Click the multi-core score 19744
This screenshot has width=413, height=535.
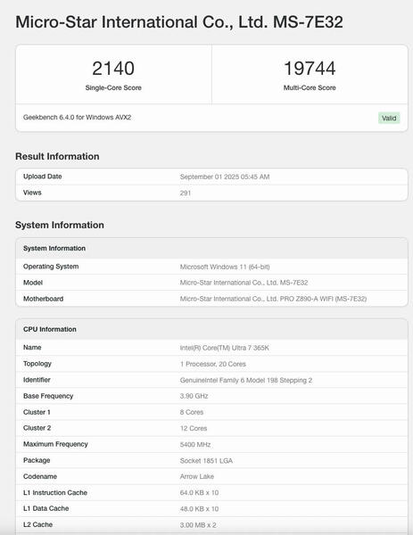click(x=310, y=69)
